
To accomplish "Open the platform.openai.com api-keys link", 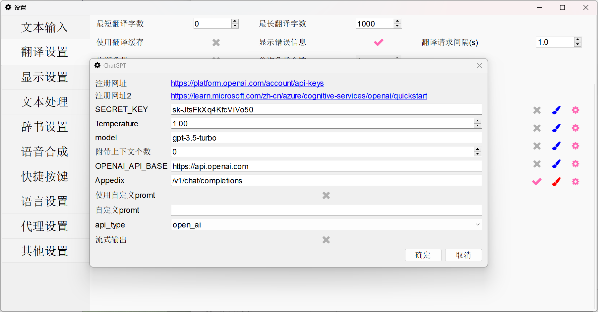I will [247, 83].
